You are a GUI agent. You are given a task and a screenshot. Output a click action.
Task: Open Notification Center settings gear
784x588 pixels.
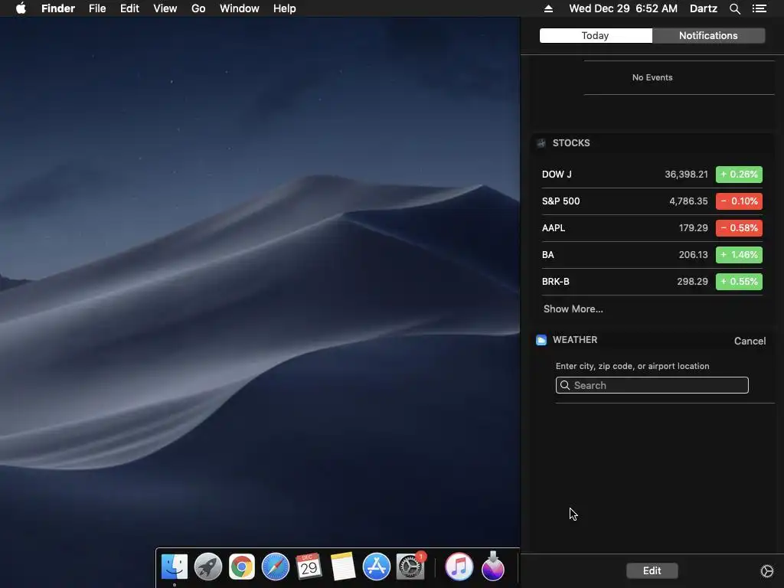coord(767,571)
